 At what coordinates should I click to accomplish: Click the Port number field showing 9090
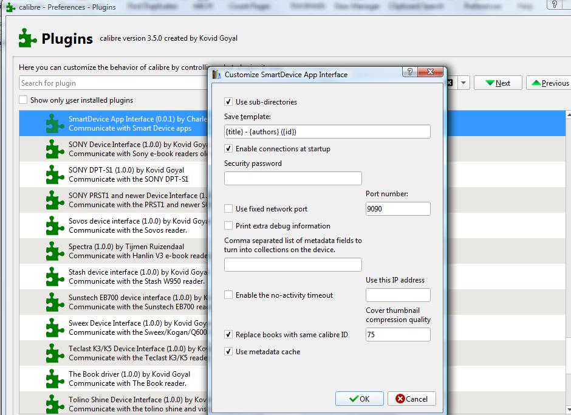click(398, 209)
